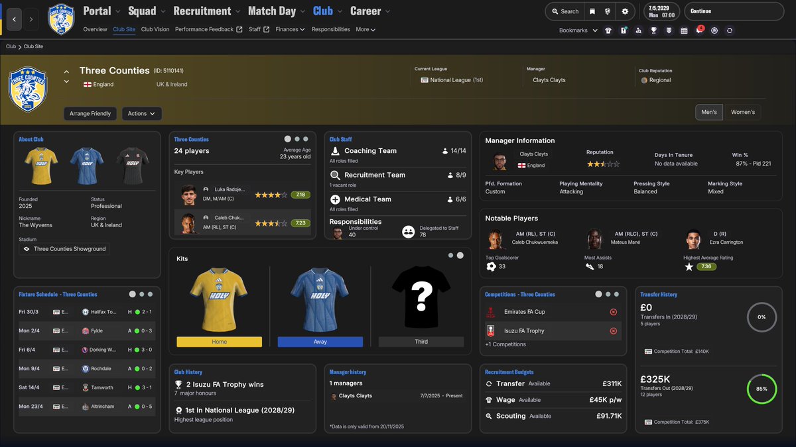
Task: Go forward with the right arrow button
Action: pyautogui.click(x=31, y=19)
